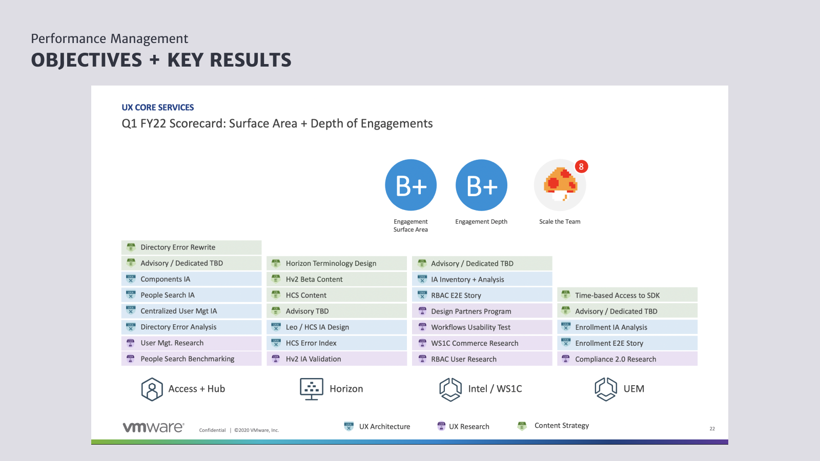
Task: Click the UX Architecture legend icon
Action: [x=349, y=426]
